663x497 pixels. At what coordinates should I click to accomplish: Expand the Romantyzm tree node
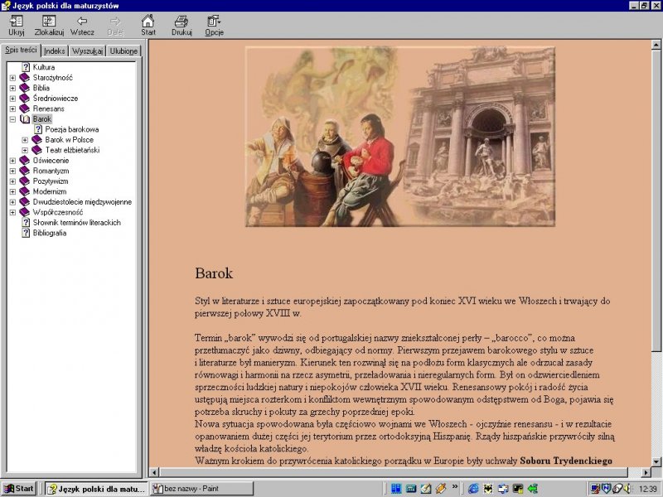(12, 171)
